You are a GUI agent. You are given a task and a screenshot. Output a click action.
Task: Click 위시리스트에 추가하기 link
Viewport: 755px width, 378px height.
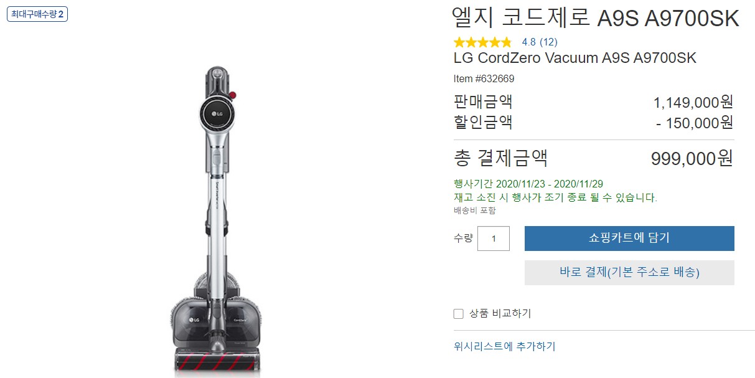coord(505,346)
